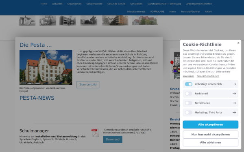The height and width of the screenshot is (152, 244).
Task: Click the Download button
Action: point(113,139)
